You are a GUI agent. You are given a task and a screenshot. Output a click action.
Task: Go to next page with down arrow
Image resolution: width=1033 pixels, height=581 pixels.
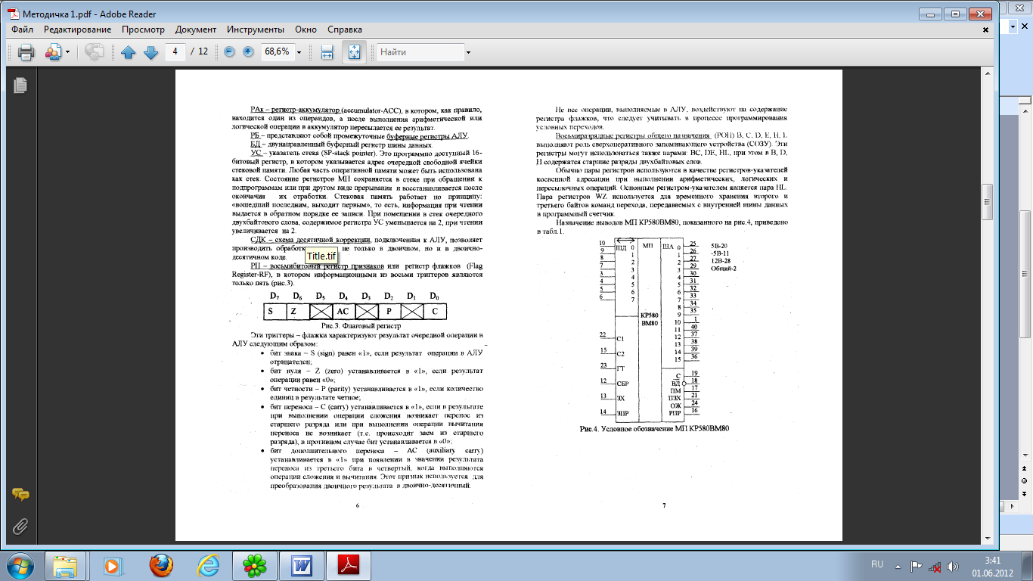[x=150, y=52]
